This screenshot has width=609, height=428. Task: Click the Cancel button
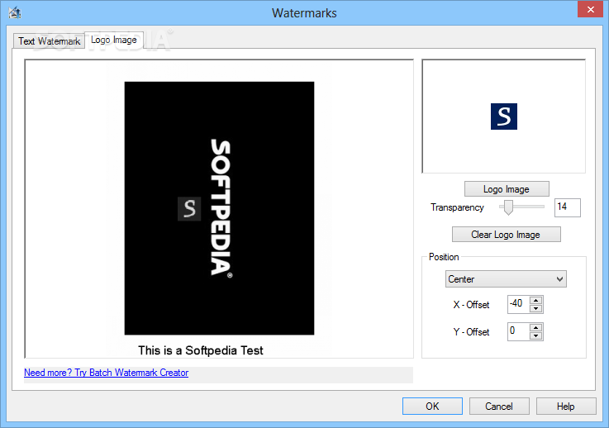coord(499,407)
